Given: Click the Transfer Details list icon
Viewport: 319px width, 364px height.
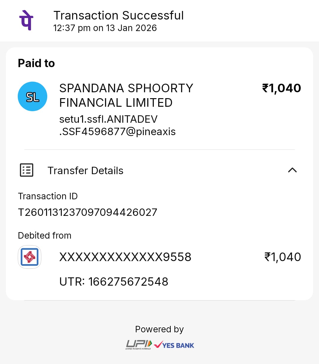Looking at the screenshot, I should [x=27, y=170].
